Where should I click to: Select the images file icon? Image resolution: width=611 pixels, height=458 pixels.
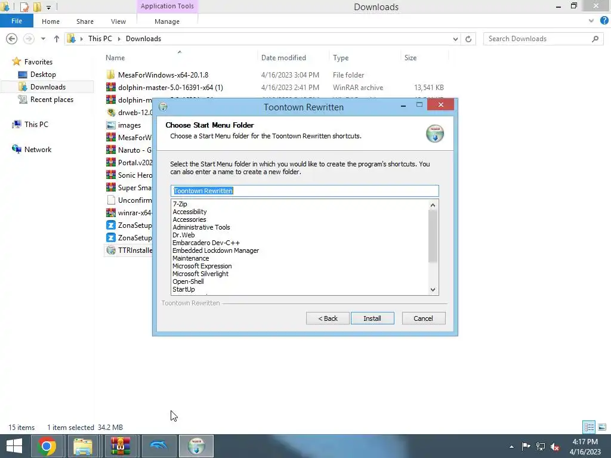click(x=111, y=125)
